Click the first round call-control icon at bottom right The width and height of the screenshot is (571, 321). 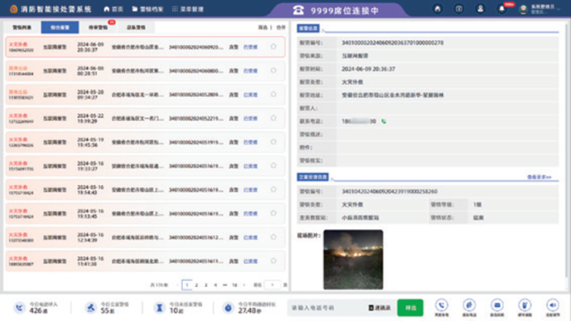[441, 305]
